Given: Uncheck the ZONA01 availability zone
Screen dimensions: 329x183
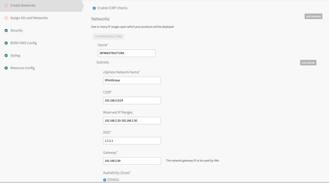Looking at the screenshot, I should click(105, 180).
